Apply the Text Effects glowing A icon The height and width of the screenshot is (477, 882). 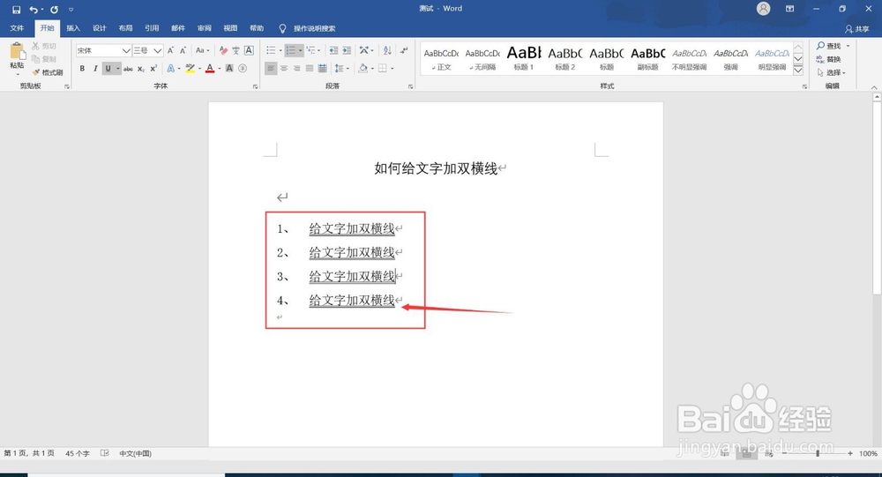[x=170, y=69]
